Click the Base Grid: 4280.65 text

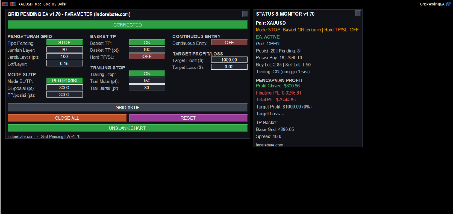point(275,129)
